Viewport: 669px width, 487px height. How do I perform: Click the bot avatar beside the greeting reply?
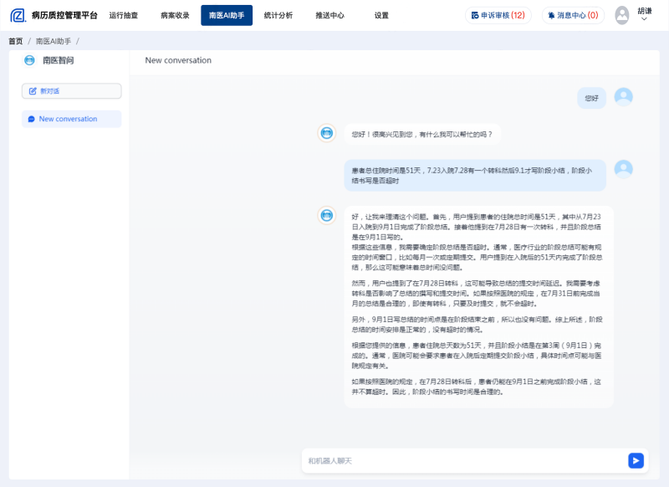(327, 133)
